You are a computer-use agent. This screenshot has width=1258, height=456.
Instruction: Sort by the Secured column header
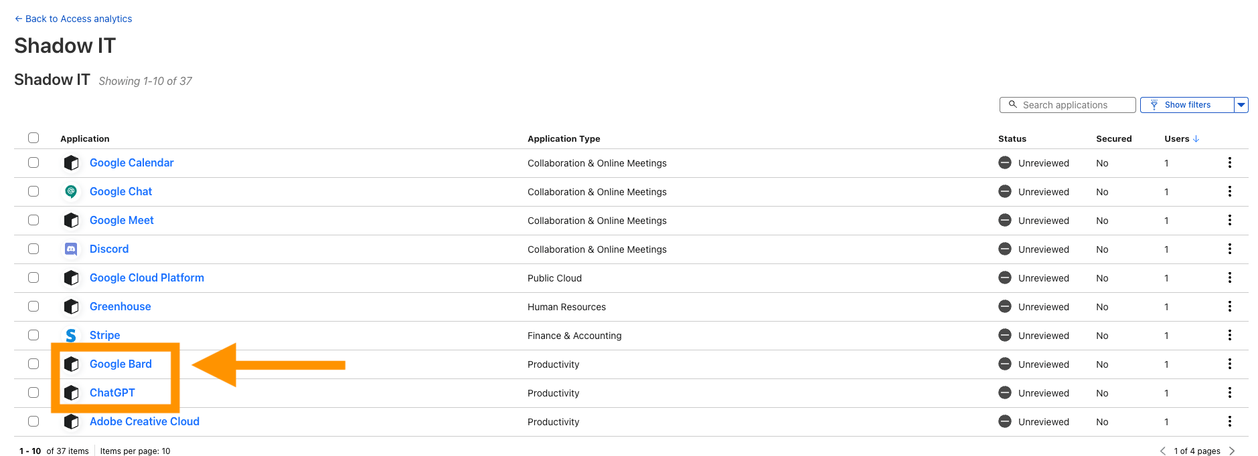coord(1114,138)
